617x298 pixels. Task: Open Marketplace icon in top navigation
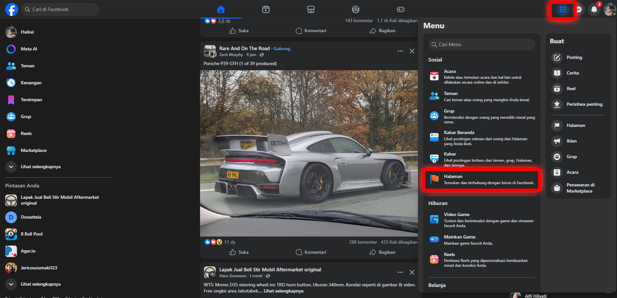click(311, 9)
